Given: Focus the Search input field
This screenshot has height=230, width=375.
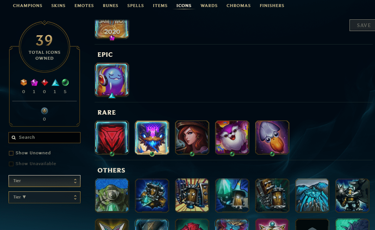Looking at the screenshot, I should coord(45,138).
